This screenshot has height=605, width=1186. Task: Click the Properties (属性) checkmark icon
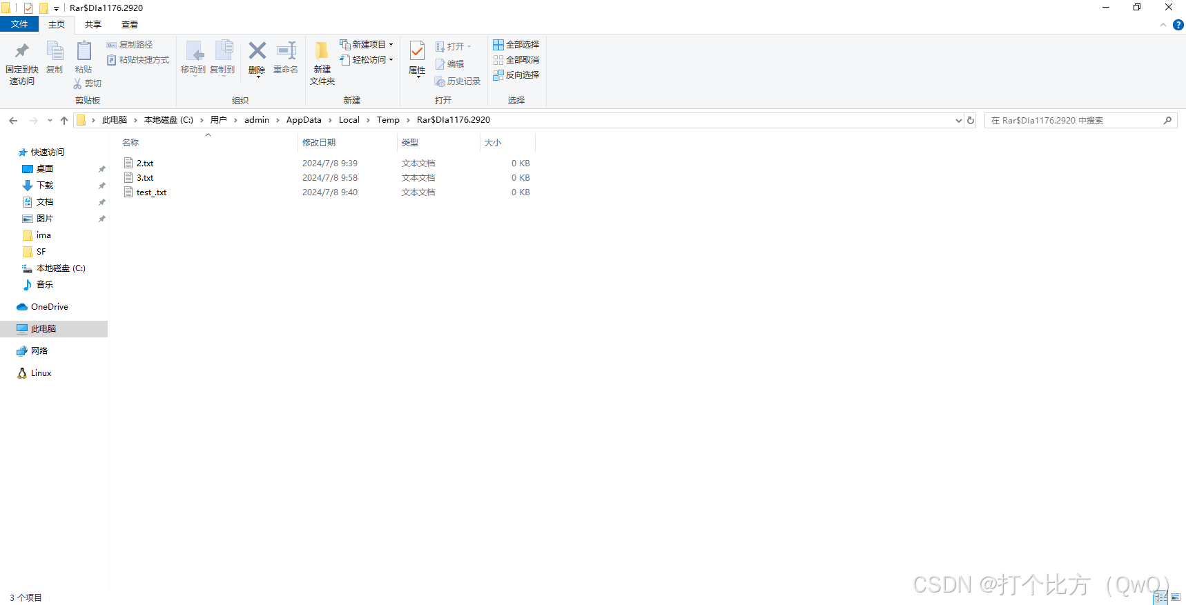click(x=417, y=52)
